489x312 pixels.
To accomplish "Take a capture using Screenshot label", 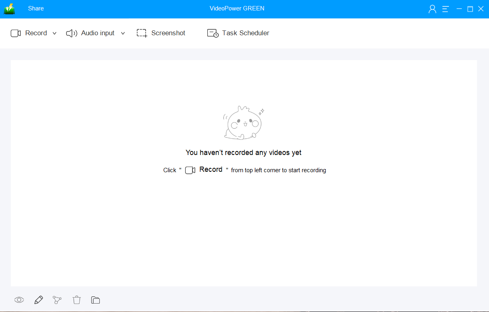I will [x=168, y=33].
